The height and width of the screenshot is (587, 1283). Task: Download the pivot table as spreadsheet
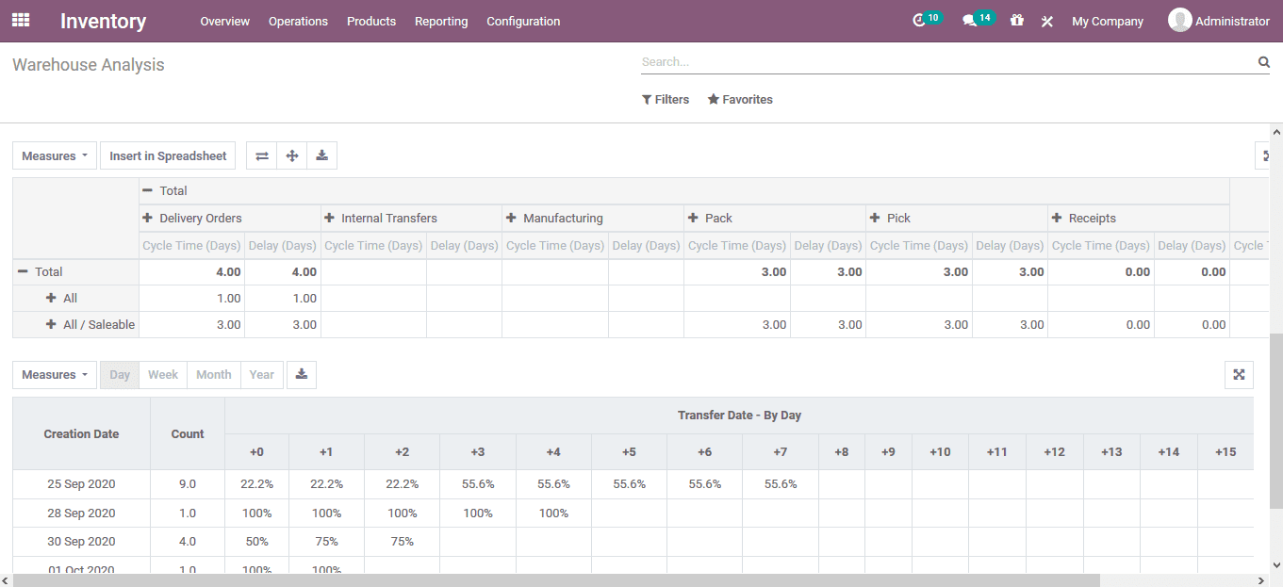pyautogui.click(x=321, y=155)
